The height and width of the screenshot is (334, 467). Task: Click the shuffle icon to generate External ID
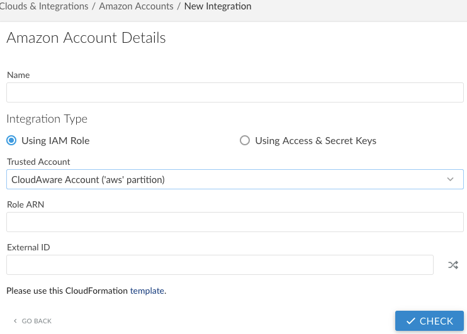(453, 265)
